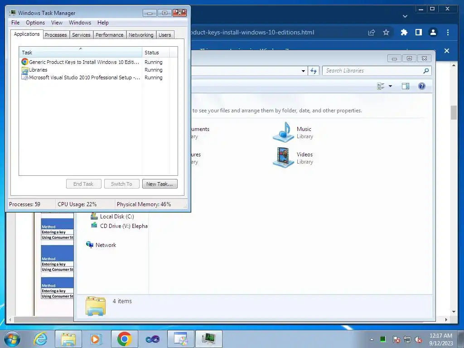464x348 pixels.
Task: Click the New Task... button
Action: point(160,184)
